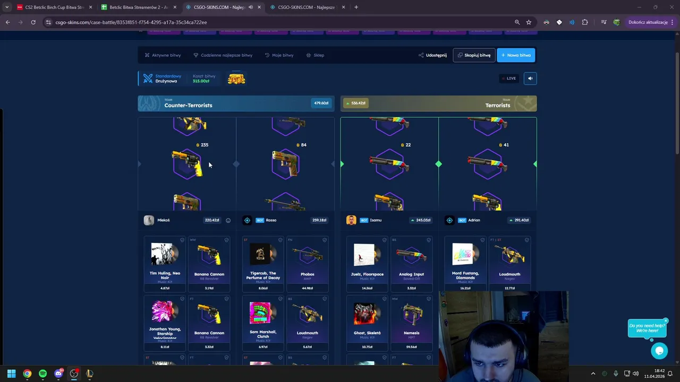Toggle shield on Analog Input card
This screenshot has width=680, height=382.
tap(429, 240)
